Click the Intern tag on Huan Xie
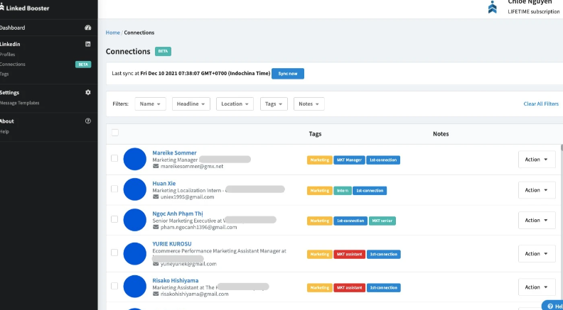The image size is (563, 310). pos(343,191)
